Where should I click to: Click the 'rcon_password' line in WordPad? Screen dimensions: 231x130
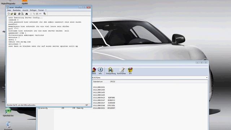(x=45, y=22)
